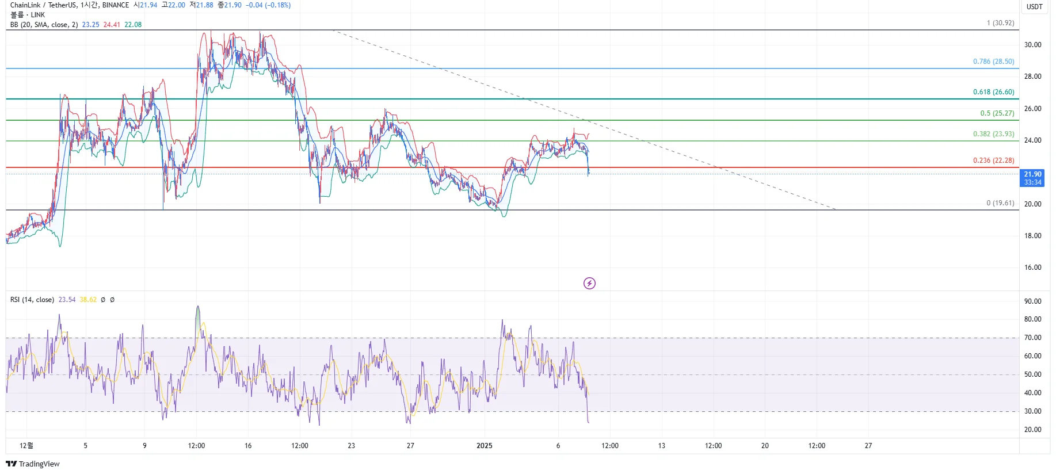Click the 30.00 price axis label
The image size is (1056, 474).
[x=1032, y=45]
